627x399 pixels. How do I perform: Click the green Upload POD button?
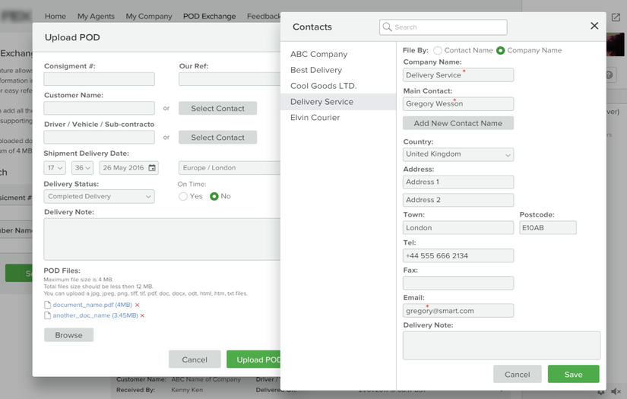click(x=254, y=359)
